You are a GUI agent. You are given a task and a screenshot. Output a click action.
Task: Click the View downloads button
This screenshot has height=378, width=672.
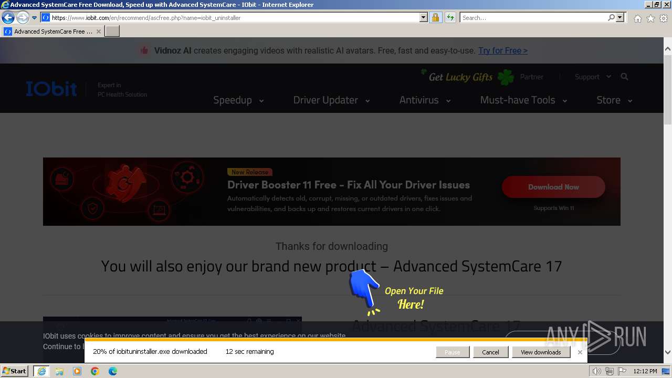541,352
